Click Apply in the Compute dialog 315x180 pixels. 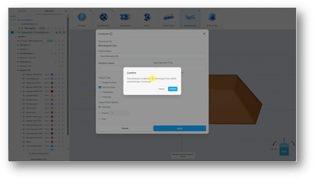coord(180,129)
